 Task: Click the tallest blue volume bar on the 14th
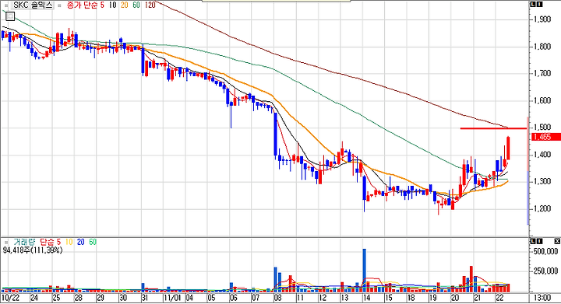pyautogui.click(x=365, y=271)
